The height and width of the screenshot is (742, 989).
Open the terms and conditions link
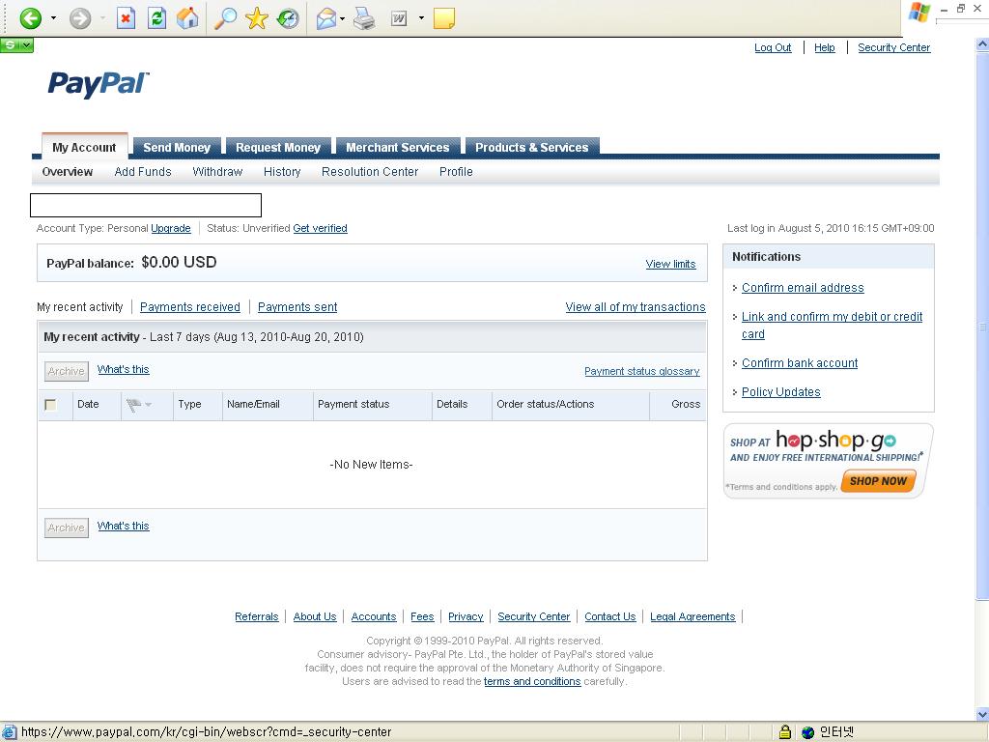pyautogui.click(x=532, y=681)
